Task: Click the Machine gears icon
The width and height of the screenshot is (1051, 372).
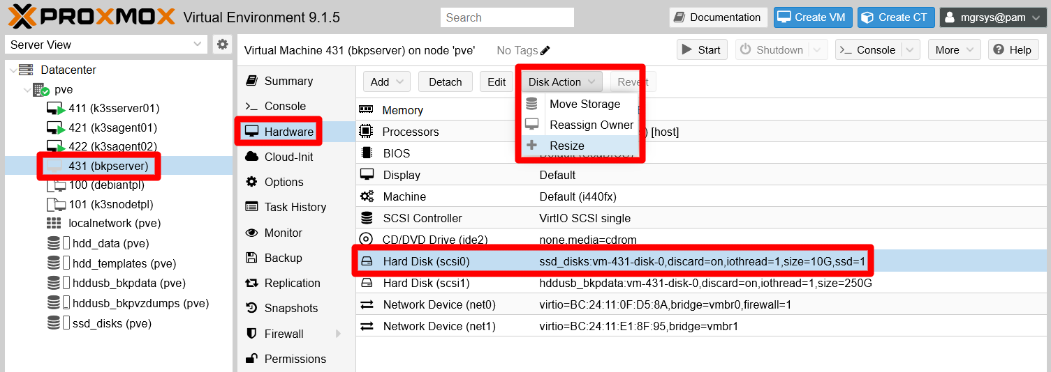Action: click(367, 196)
